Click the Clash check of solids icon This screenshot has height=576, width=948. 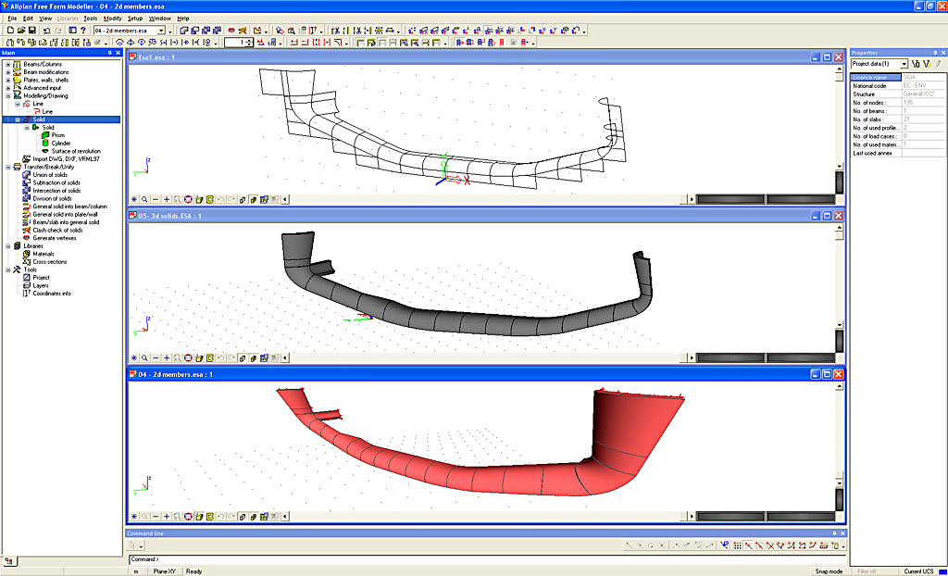(x=26, y=230)
